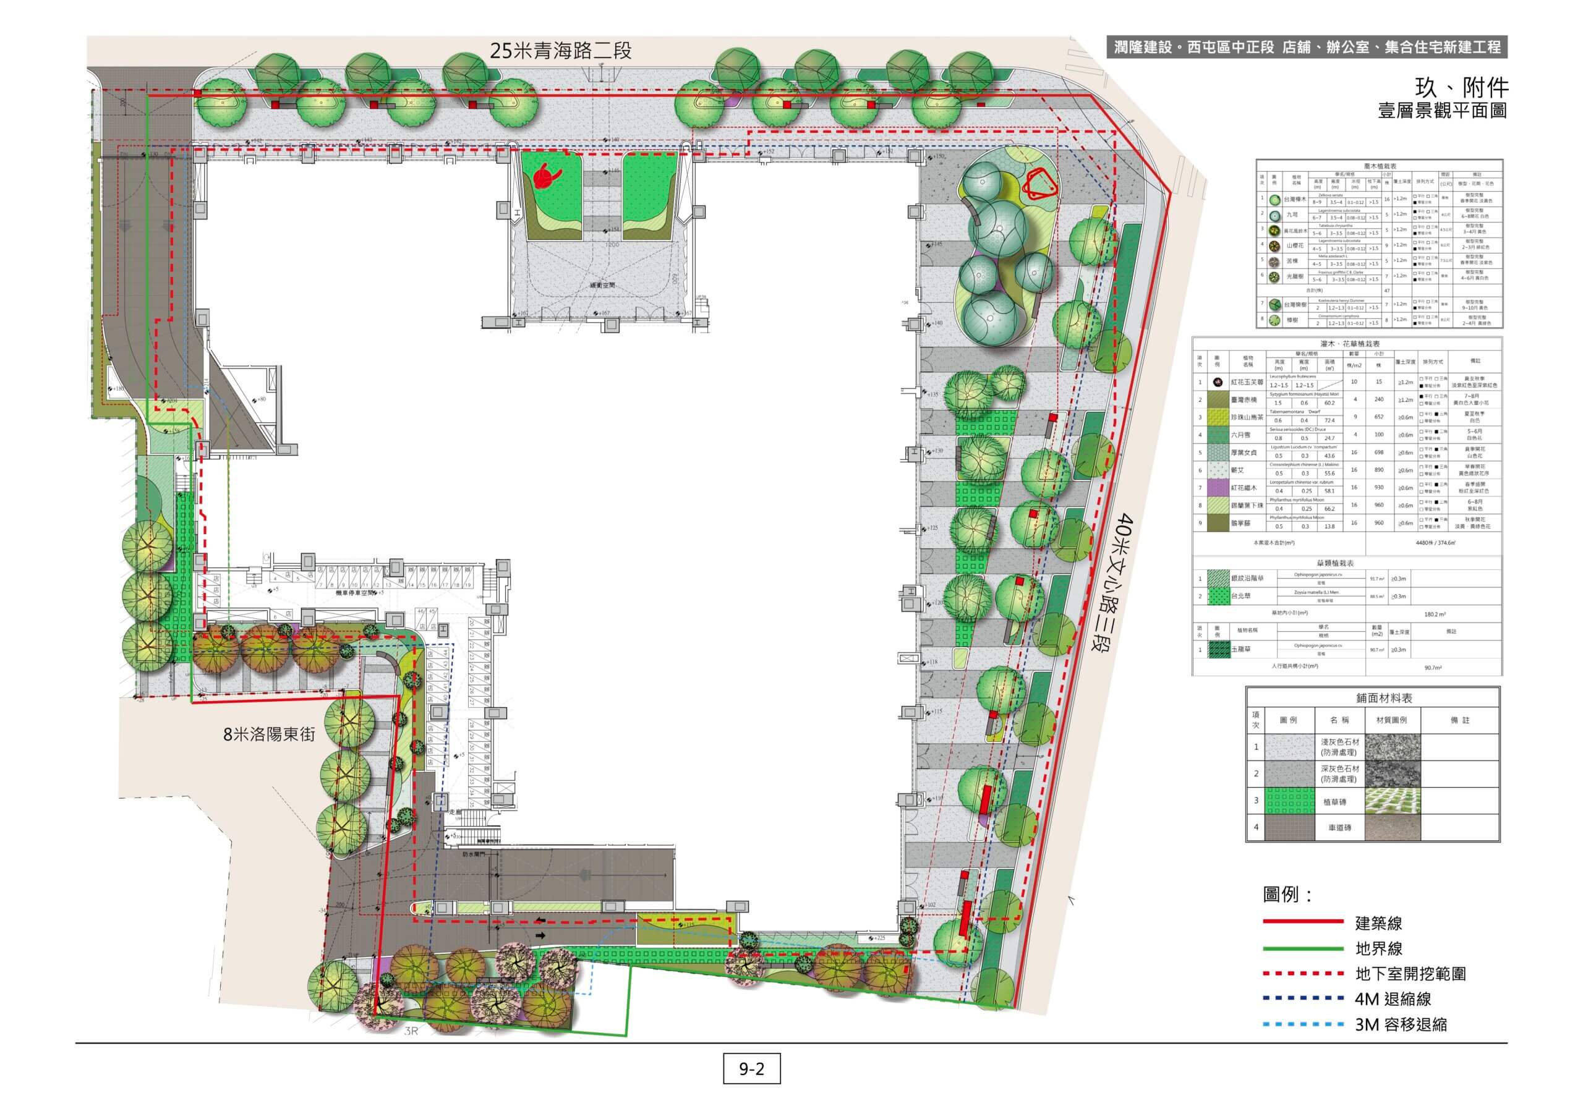Click the 車道磚 brown swatch
This screenshot has width=1583, height=1119.
pyautogui.click(x=1289, y=828)
